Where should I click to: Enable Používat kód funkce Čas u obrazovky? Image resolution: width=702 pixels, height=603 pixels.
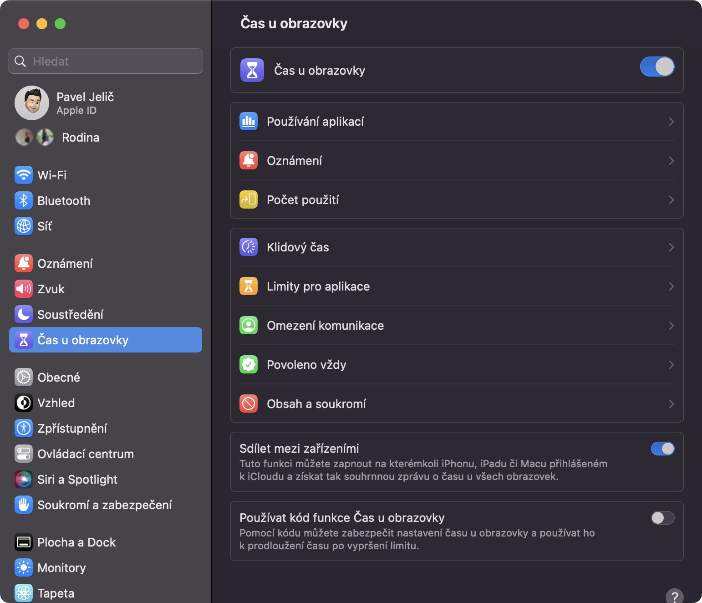pos(662,518)
